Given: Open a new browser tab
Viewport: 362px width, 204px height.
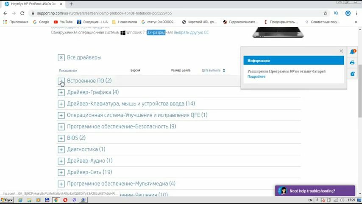Looking at the screenshot, I should click(71, 4).
